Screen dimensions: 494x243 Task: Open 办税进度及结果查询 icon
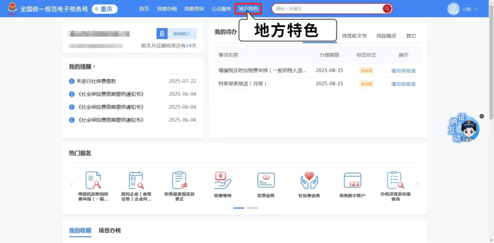tap(395, 181)
